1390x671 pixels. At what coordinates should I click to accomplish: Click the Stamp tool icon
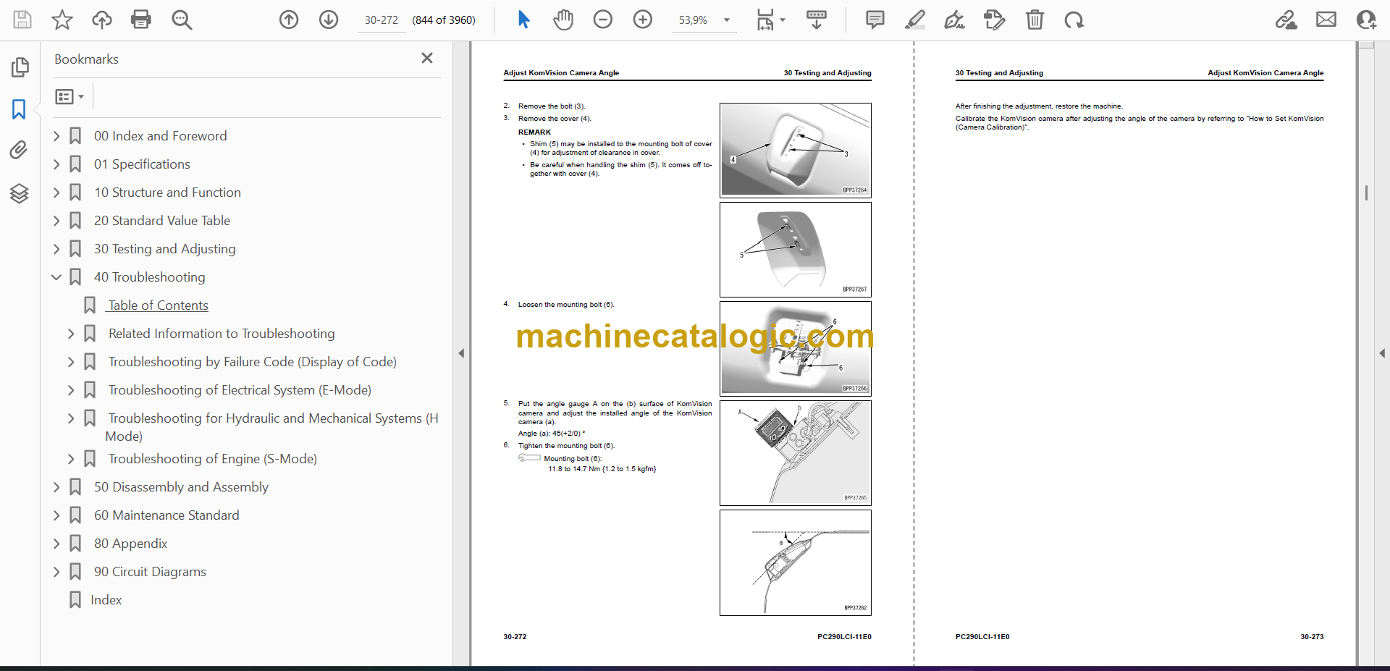tap(995, 20)
